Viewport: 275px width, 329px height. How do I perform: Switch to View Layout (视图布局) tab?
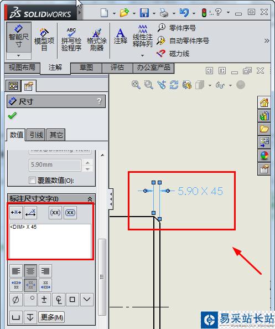[22, 68]
